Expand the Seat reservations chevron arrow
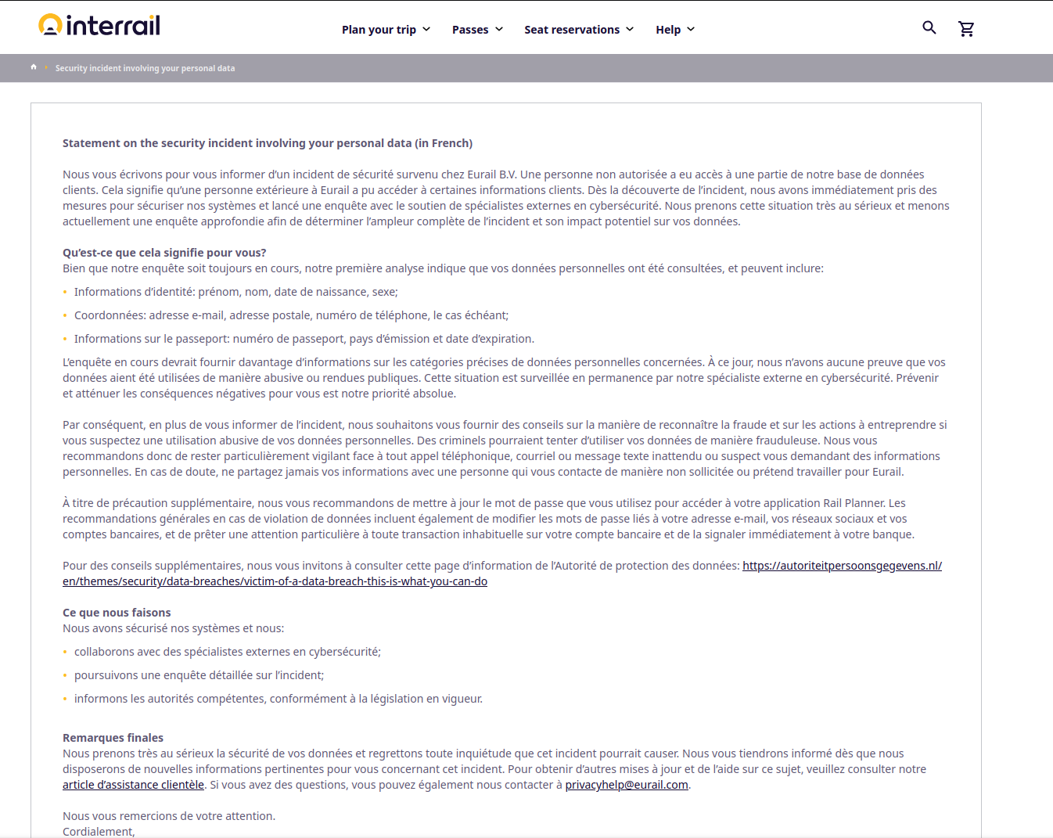This screenshot has height=838, width=1053. 630,29
